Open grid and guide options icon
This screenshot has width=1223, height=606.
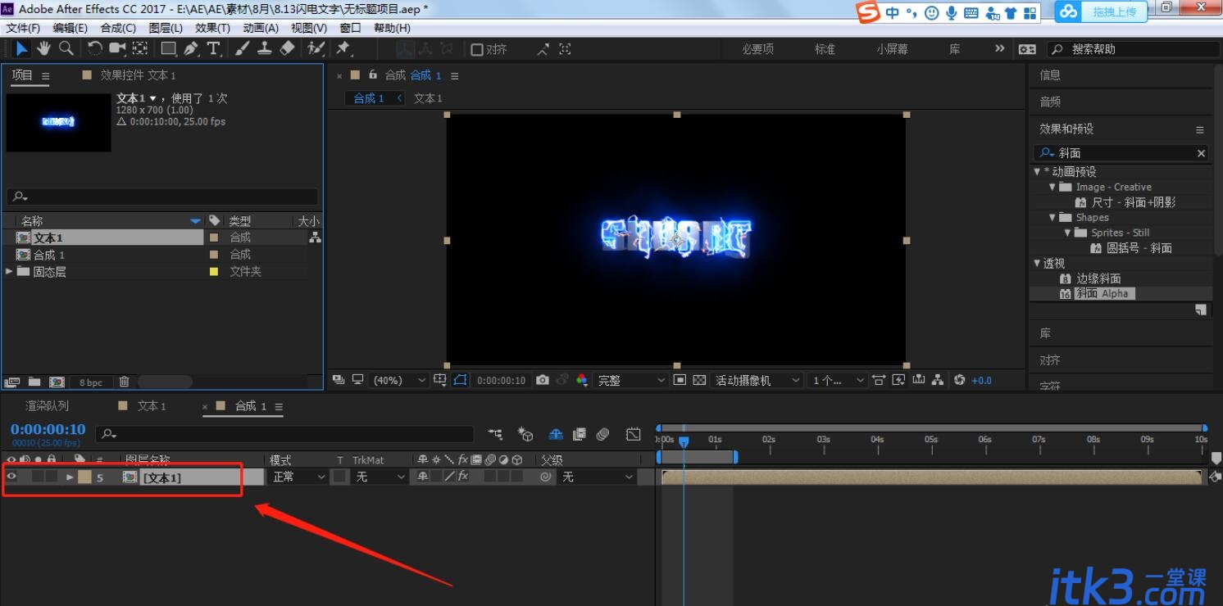click(441, 380)
